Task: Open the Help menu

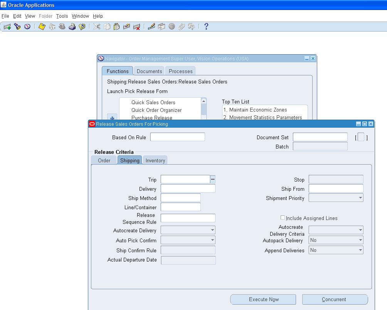Action: click(x=98, y=16)
